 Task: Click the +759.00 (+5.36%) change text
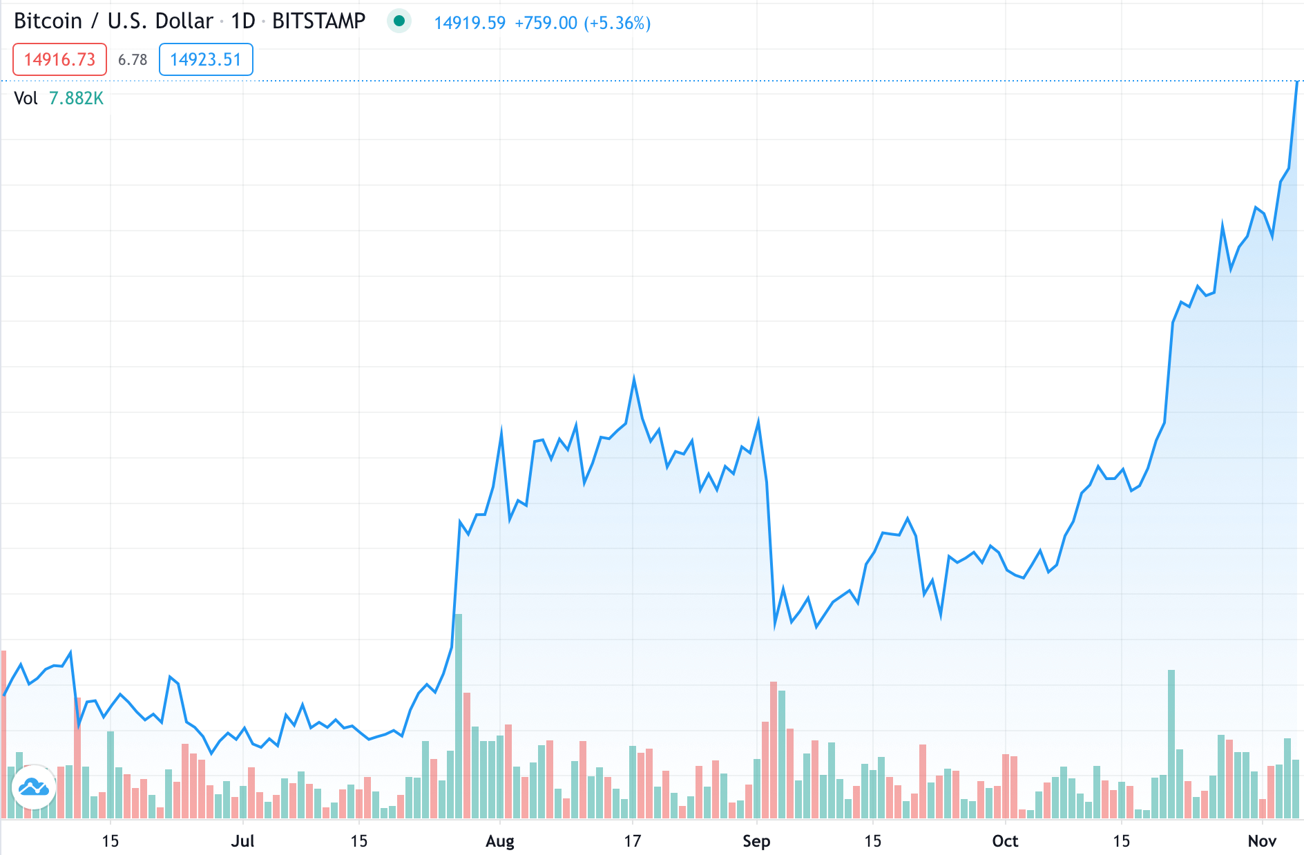[583, 23]
